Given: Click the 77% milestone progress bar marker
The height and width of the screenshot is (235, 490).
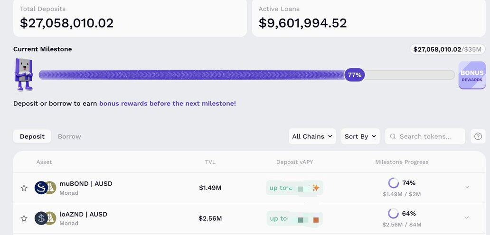Looking at the screenshot, I should [x=354, y=75].
